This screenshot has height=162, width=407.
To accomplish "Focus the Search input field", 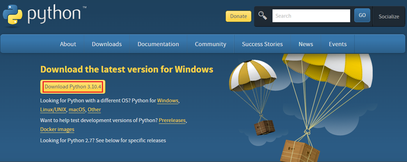I will pos(311,16).
